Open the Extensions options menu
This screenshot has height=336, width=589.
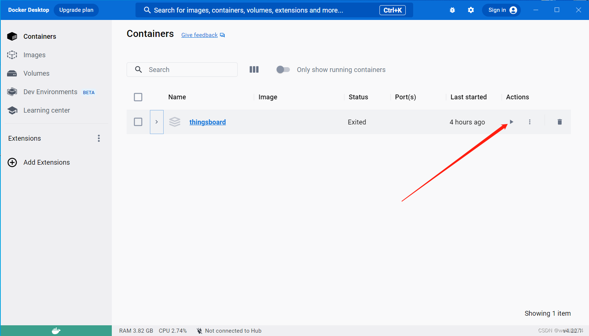coord(98,138)
